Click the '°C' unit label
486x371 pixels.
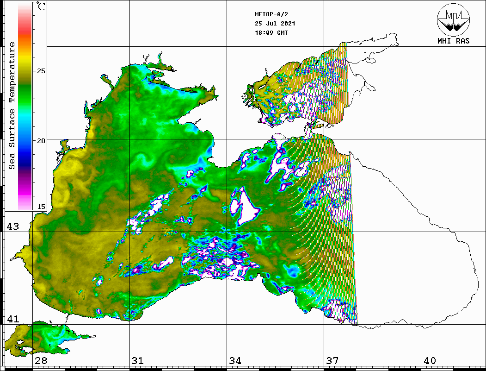(x=41, y=6)
